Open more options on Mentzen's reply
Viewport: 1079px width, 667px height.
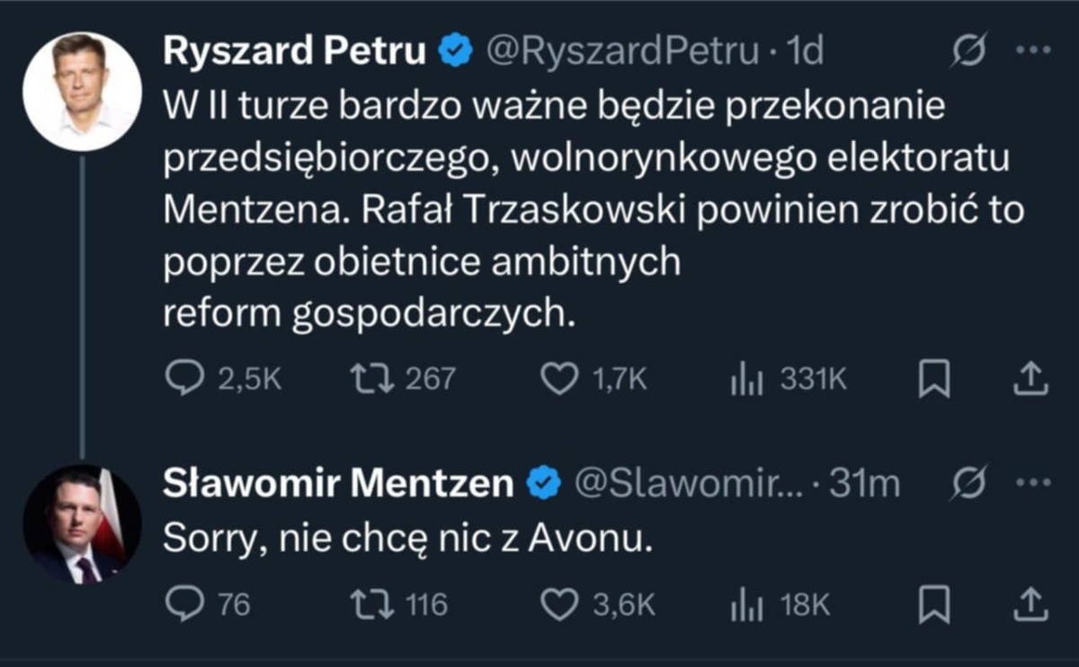pyautogui.click(x=1032, y=483)
